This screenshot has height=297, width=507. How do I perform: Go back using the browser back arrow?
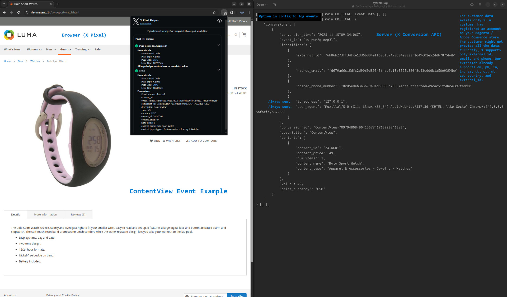pyautogui.click(x=4, y=12)
